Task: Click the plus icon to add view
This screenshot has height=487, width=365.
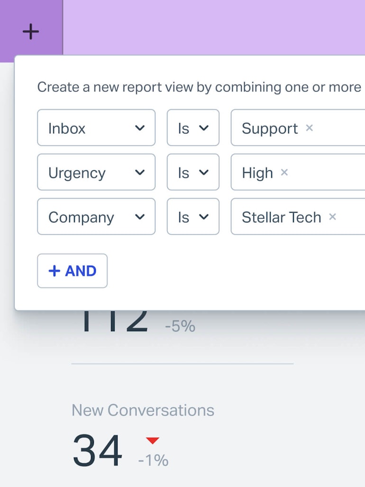Action: [x=31, y=32]
